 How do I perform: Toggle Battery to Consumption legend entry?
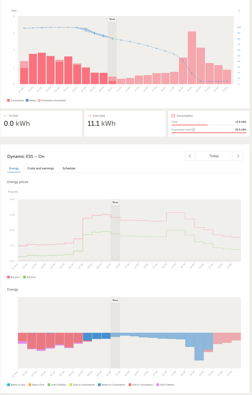coord(112,384)
